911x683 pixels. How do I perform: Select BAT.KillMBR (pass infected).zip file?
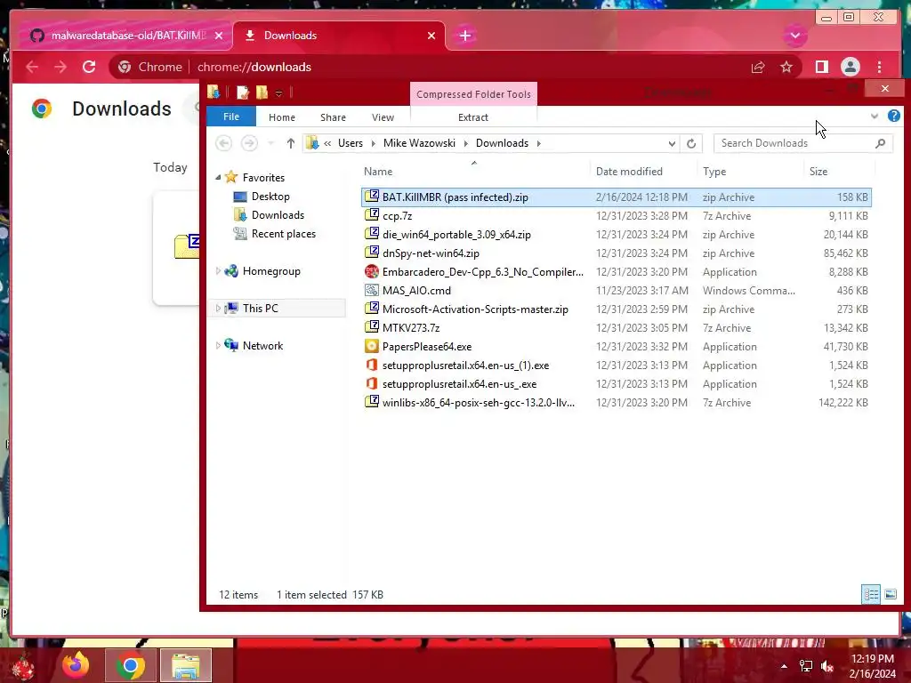click(x=616, y=197)
